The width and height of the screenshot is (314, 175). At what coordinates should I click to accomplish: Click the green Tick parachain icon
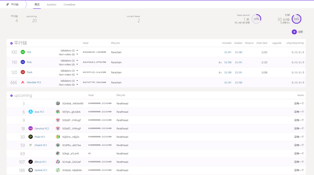pyautogui.click(x=23, y=52)
